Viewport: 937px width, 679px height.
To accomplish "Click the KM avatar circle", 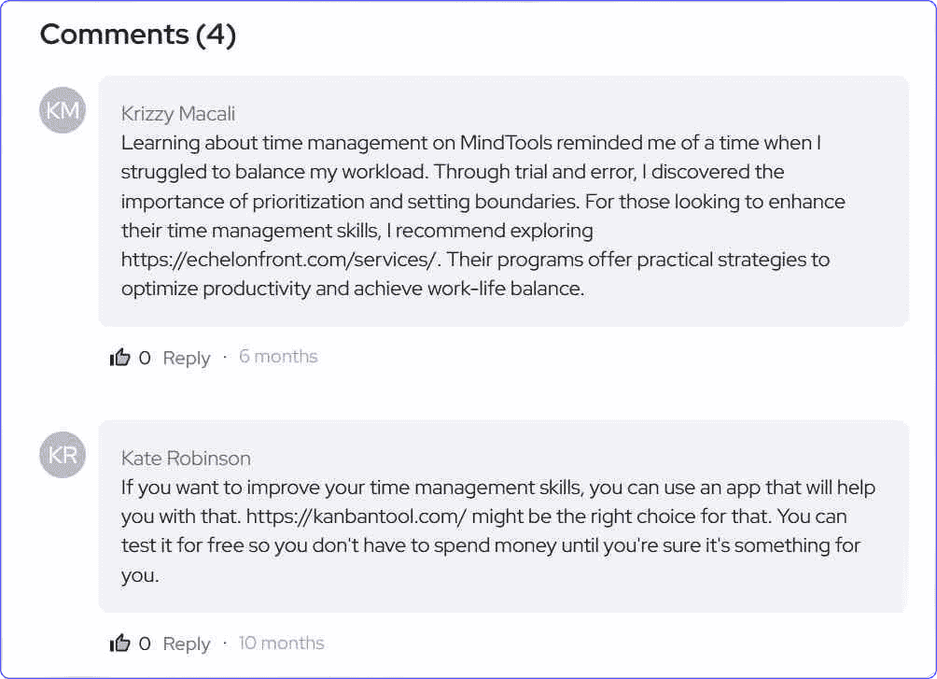I will [x=63, y=111].
